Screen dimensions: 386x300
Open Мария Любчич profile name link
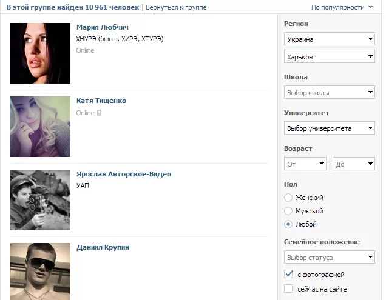click(x=103, y=27)
